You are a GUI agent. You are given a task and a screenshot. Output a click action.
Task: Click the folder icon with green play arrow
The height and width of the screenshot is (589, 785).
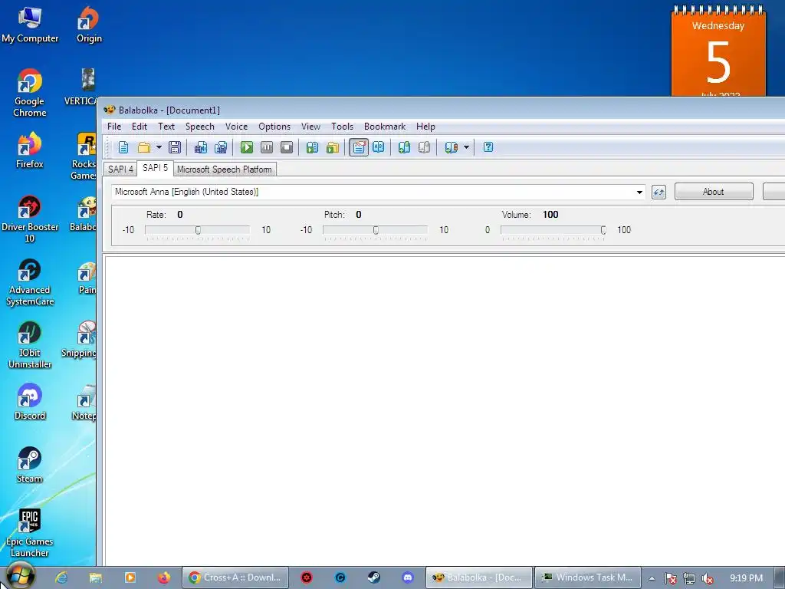[333, 147]
